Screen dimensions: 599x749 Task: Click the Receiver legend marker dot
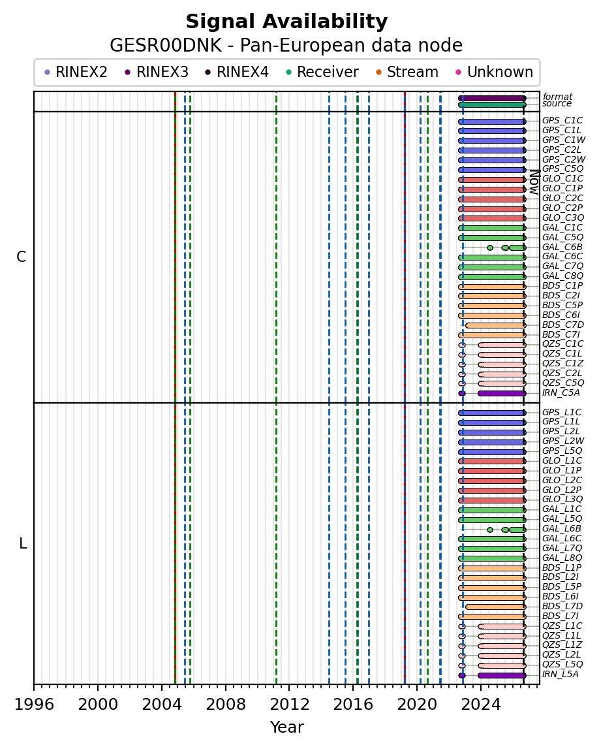pos(288,72)
